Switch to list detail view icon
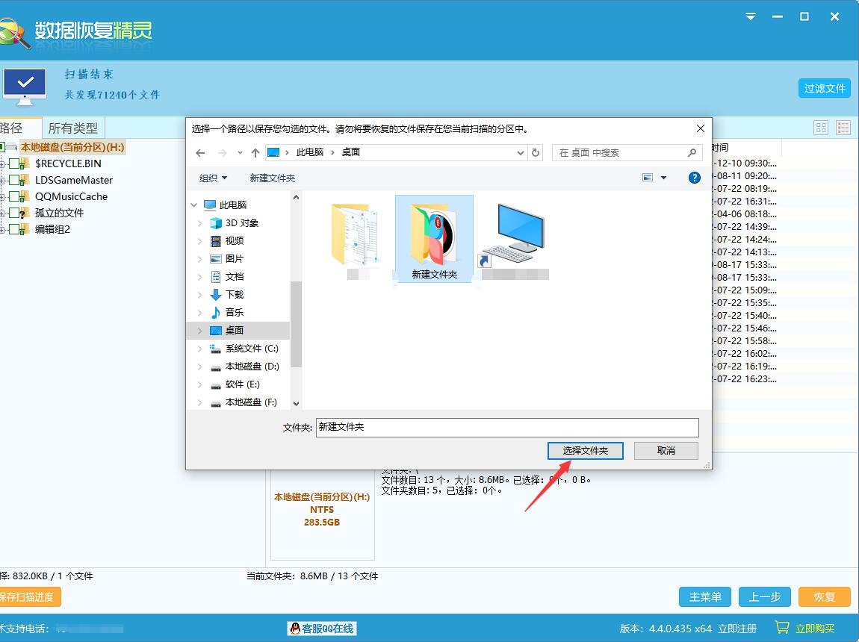This screenshot has height=642, width=859. 843,128
